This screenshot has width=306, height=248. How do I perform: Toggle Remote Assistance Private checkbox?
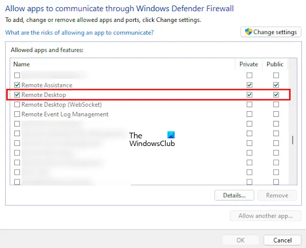[249, 85]
